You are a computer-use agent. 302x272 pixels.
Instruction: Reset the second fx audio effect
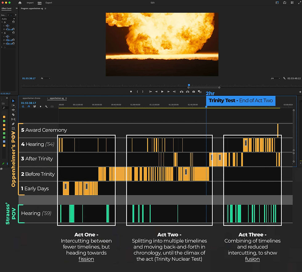coord(14,33)
